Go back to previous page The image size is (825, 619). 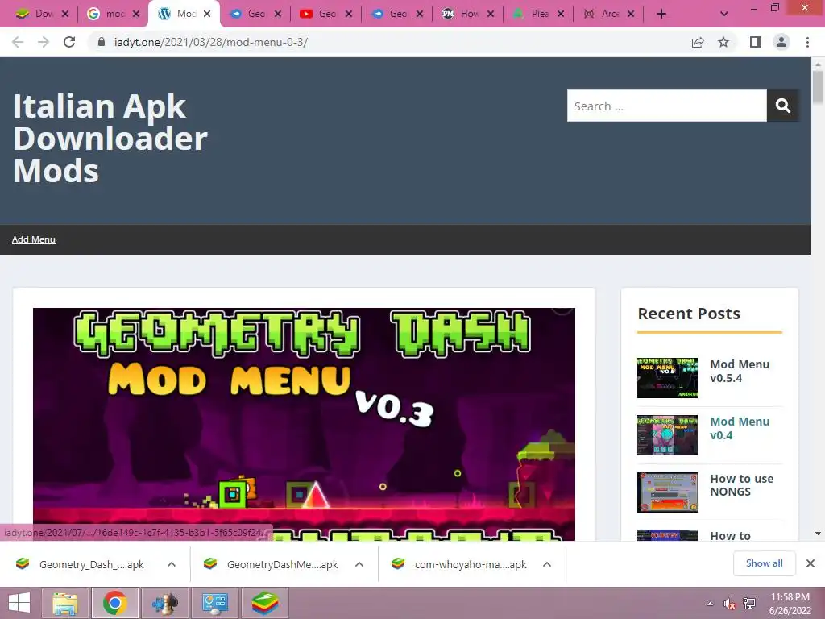point(18,42)
